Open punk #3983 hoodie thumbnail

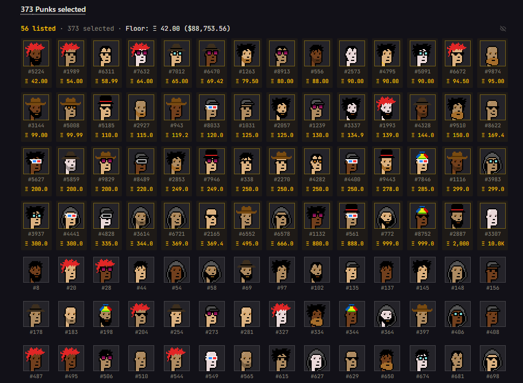493,161
